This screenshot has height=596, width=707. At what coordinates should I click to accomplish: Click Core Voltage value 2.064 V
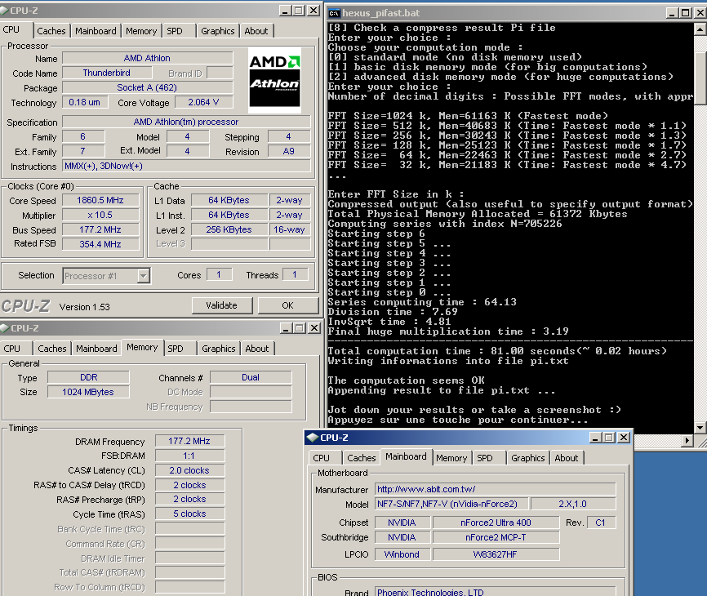pyautogui.click(x=203, y=102)
